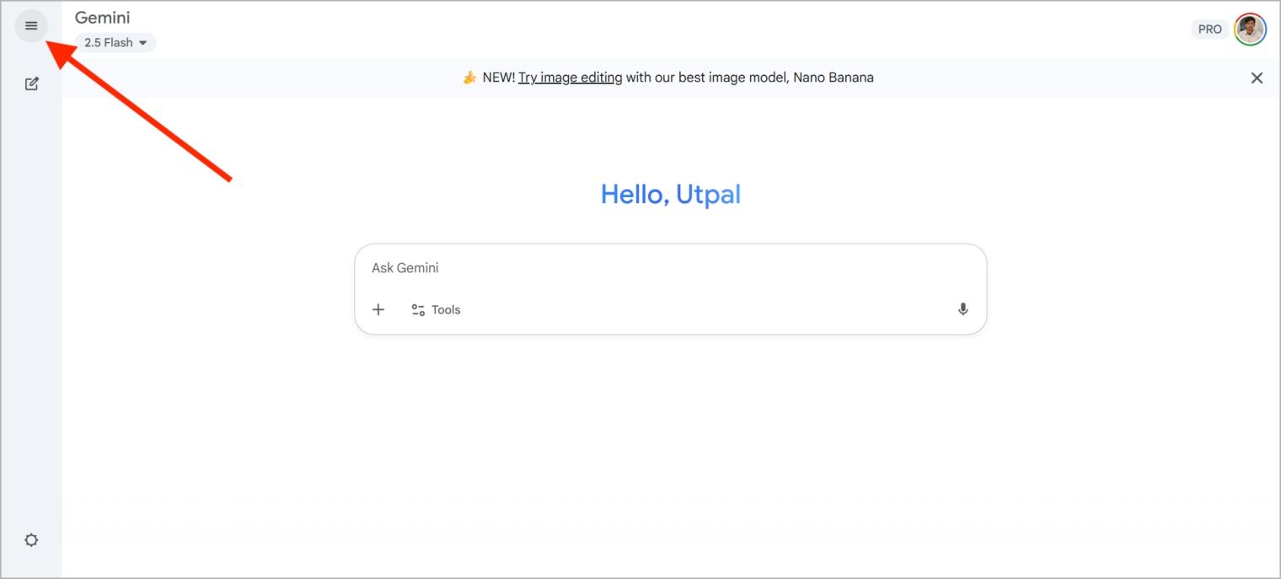Click the PRO badge
1281x579 pixels.
[x=1209, y=29]
